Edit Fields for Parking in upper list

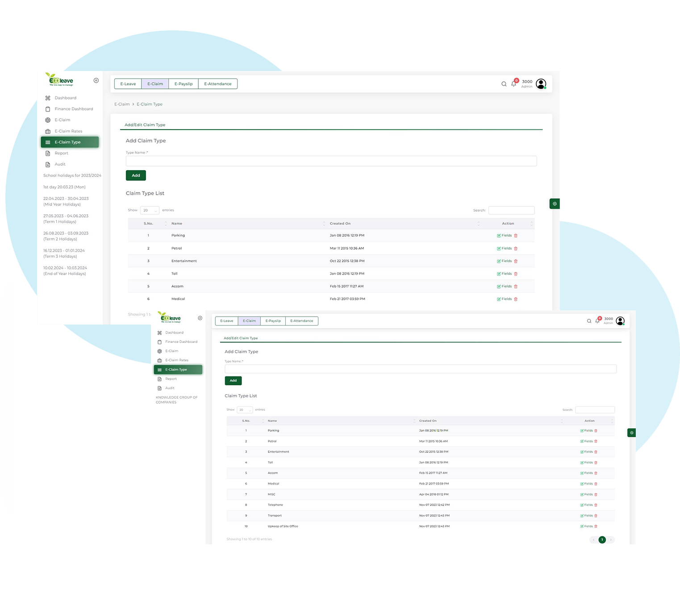[x=505, y=236]
